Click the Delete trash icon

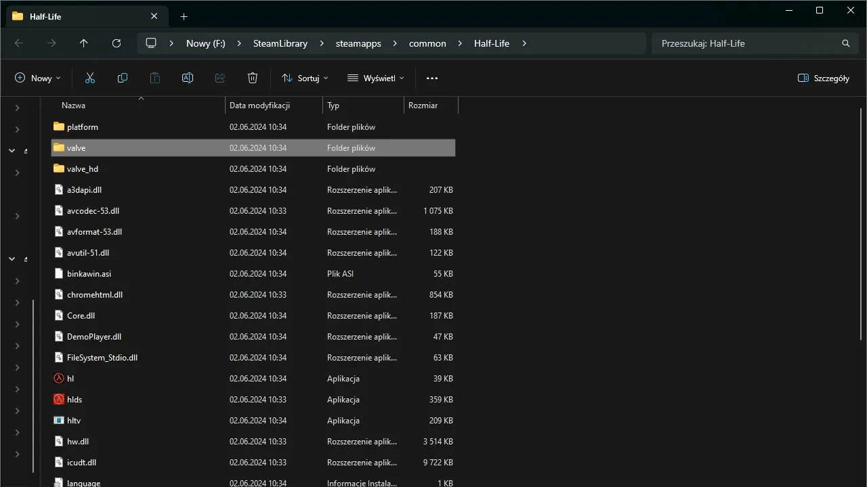(x=253, y=78)
